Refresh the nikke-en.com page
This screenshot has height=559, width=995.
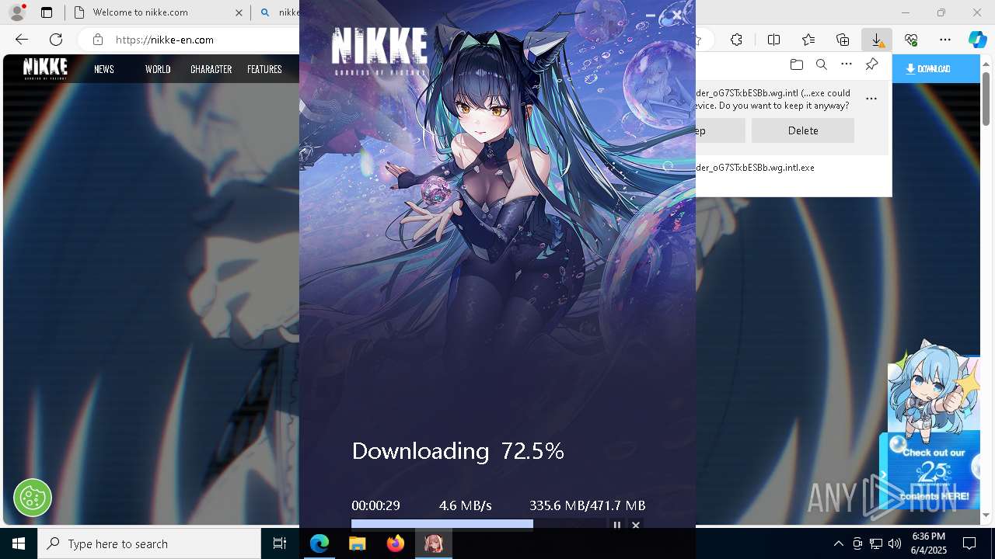(56, 40)
